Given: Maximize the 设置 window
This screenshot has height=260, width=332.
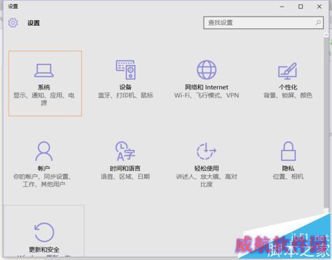Looking at the screenshot, I should [301, 7].
